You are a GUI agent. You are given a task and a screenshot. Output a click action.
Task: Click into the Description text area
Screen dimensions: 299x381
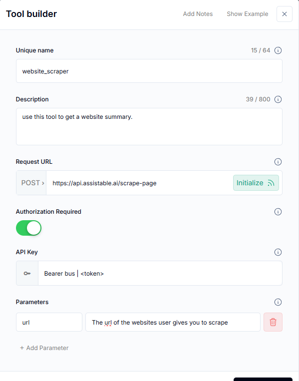(x=149, y=127)
